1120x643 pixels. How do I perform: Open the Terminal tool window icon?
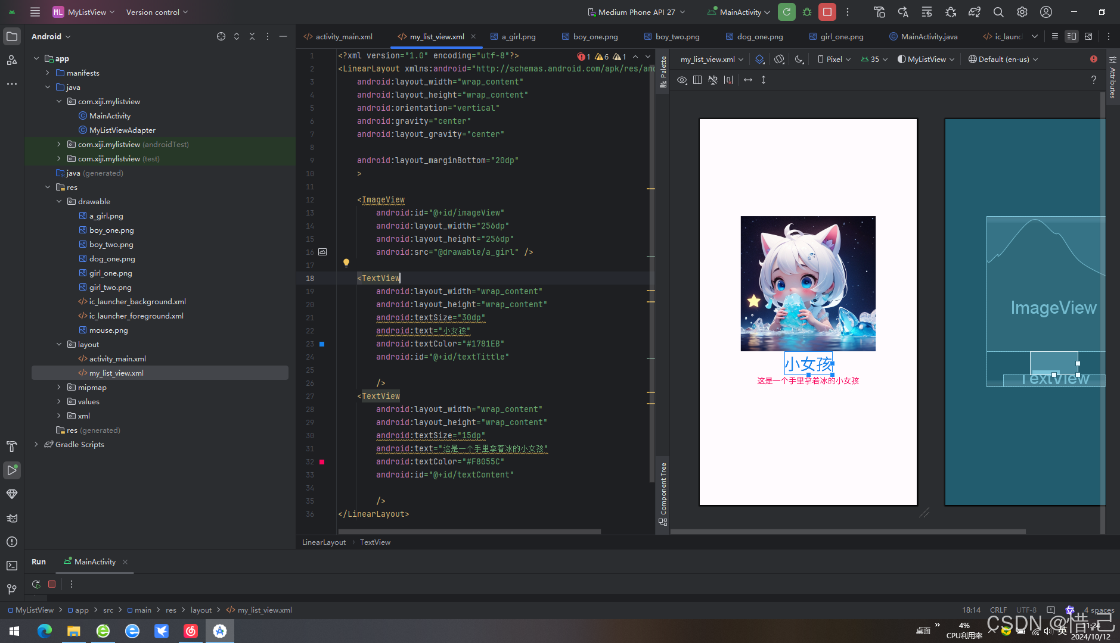pos(12,566)
